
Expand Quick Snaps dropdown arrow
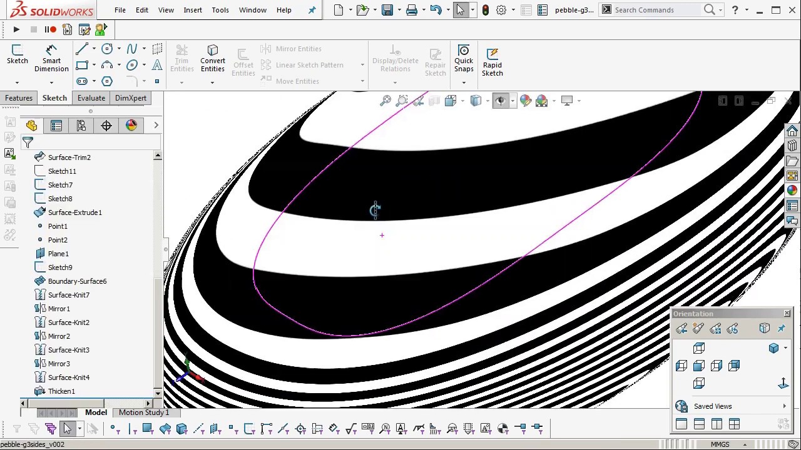[464, 82]
